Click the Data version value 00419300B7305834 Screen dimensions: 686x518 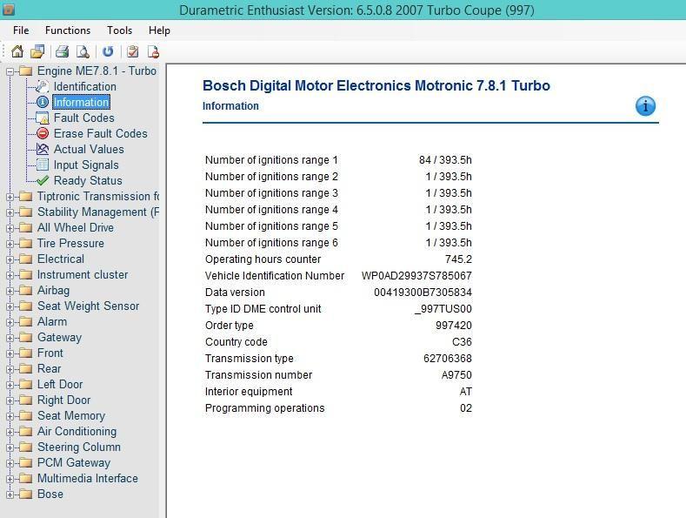423,293
